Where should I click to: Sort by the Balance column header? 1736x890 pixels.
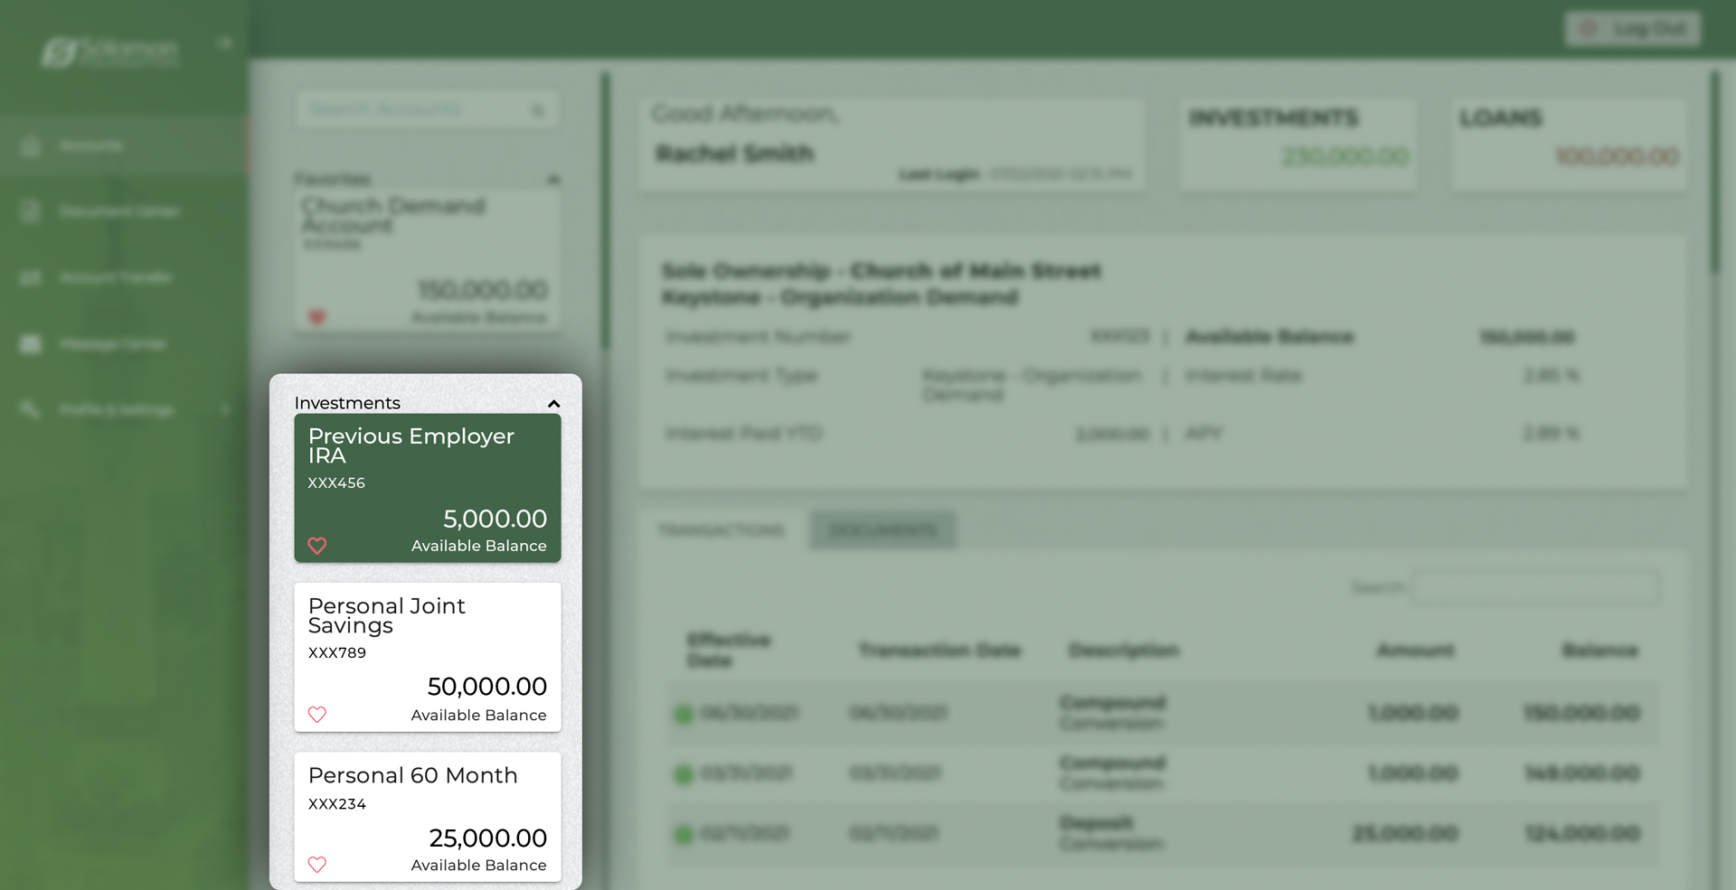[x=1600, y=650]
